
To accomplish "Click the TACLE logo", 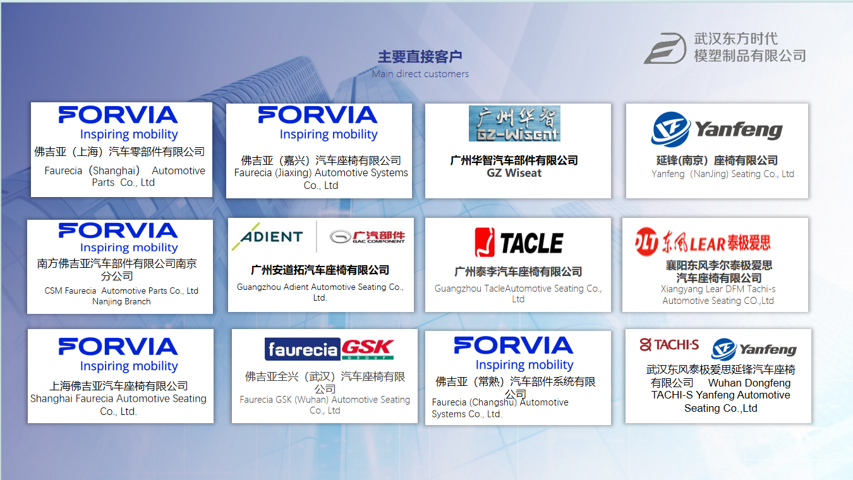I will [518, 243].
